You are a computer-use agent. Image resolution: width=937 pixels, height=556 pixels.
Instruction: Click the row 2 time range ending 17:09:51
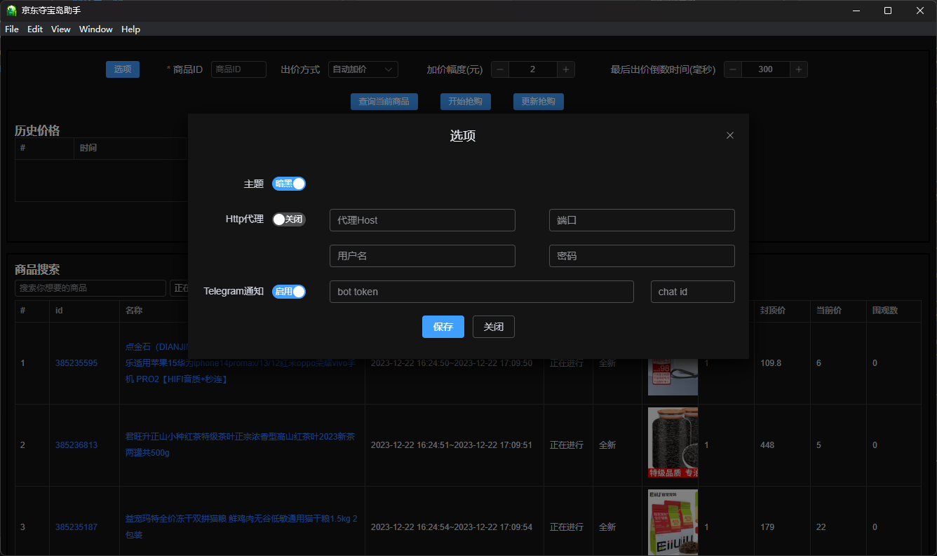452,445
